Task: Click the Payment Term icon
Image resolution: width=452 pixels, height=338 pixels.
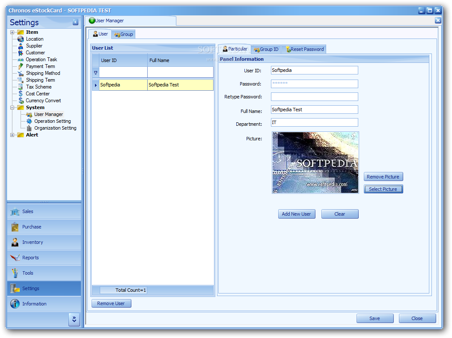Action: tap(21, 66)
